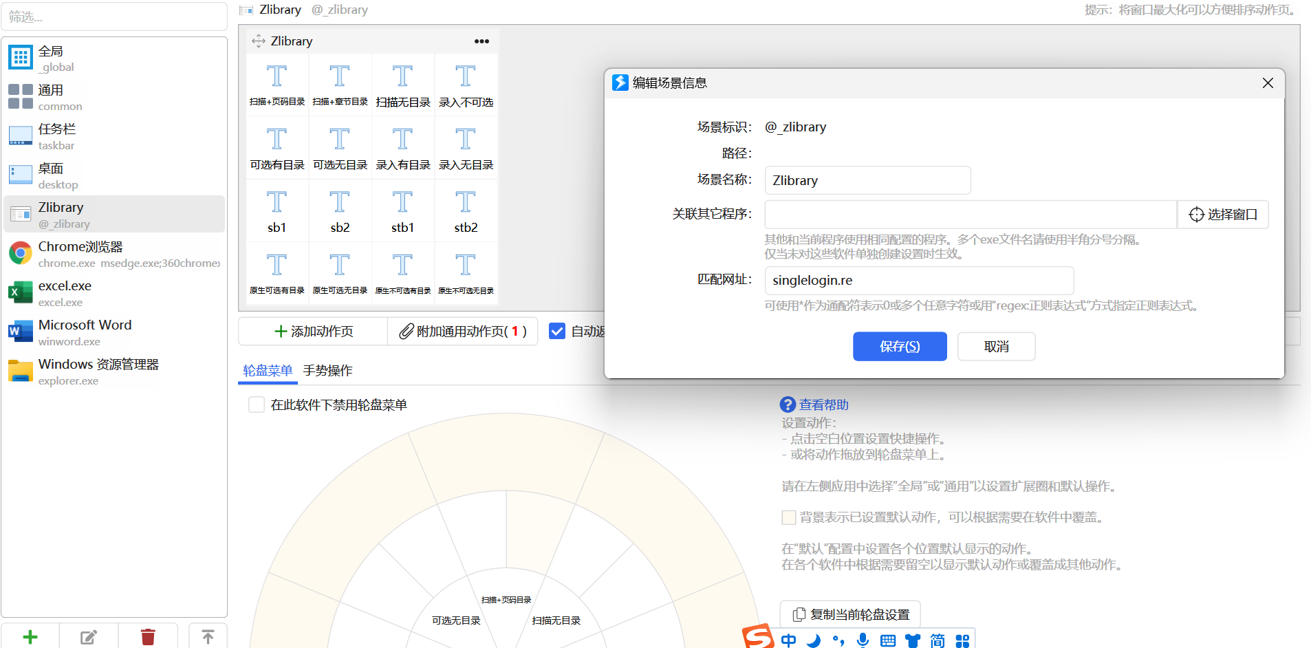
Task: Select the excel.exe scene icon
Action: tap(21, 293)
